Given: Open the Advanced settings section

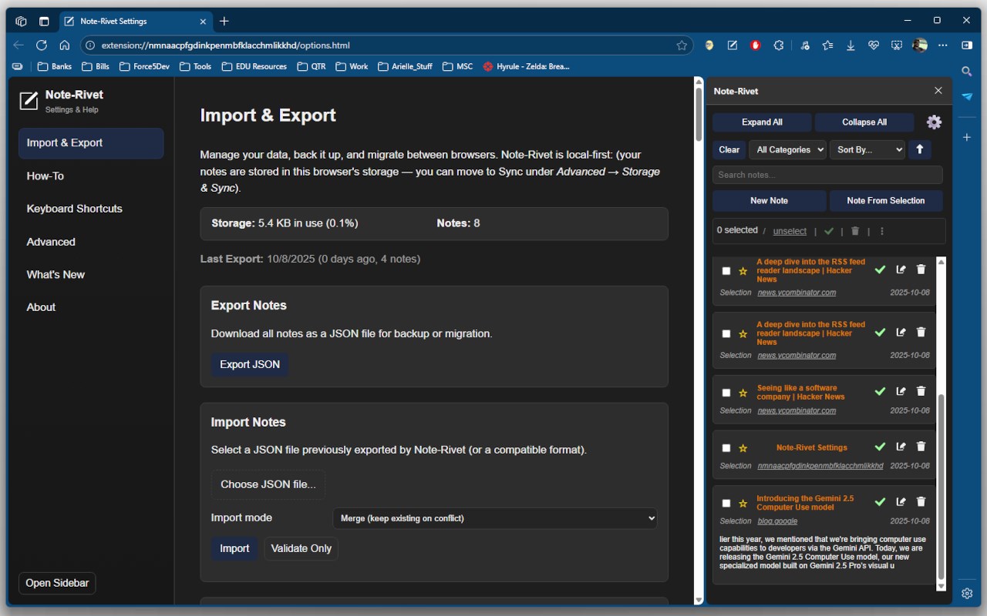Looking at the screenshot, I should [x=91, y=242].
